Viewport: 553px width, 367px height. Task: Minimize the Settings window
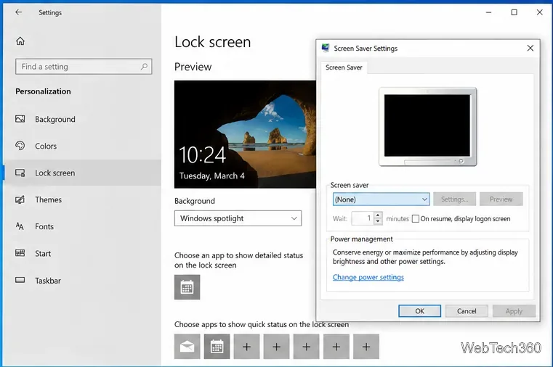point(488,12)
